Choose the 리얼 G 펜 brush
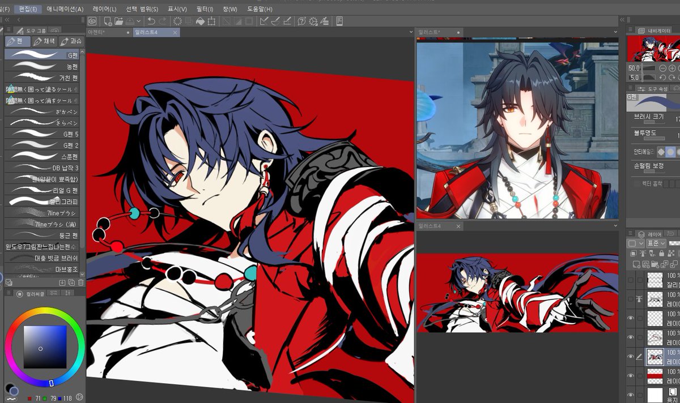 tap(41, 190)
